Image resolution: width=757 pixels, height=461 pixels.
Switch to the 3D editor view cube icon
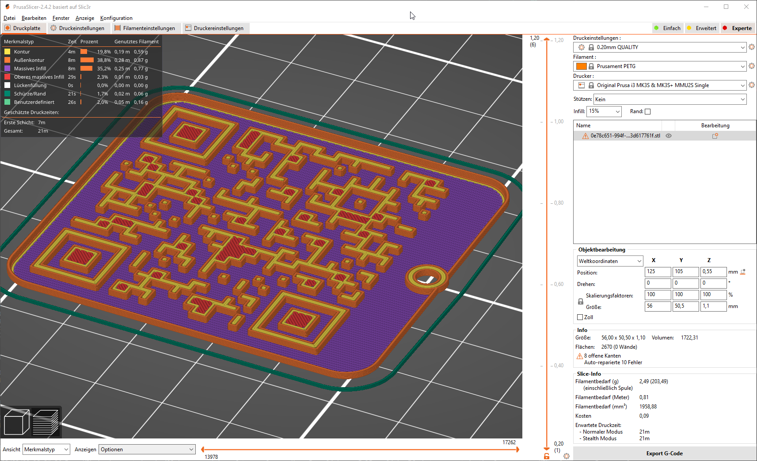16,422
